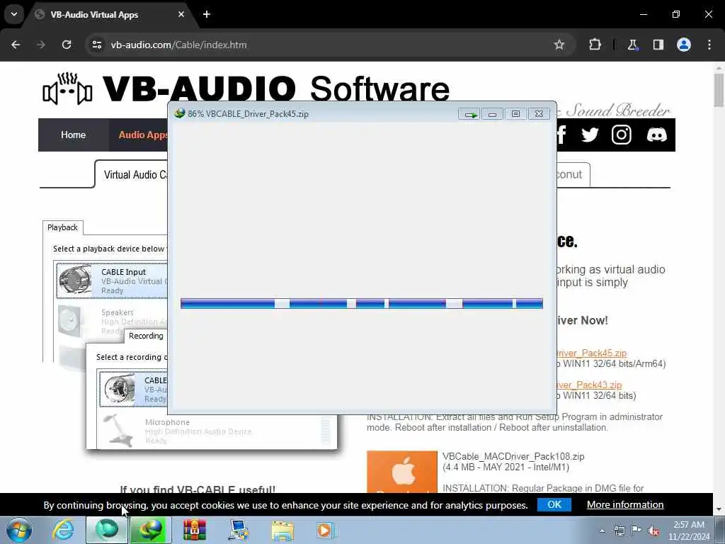Click the page vertical scrollbar thumb
This screenshot has height=544, width=725.
(719, 90)
